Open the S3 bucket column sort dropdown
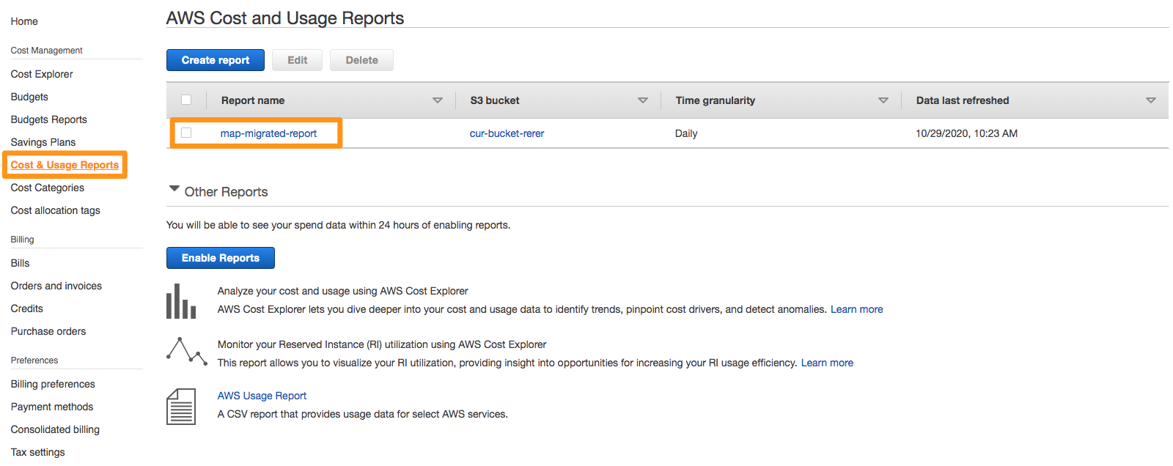The width and height of the screenshot is (1173, 466). 643,100
